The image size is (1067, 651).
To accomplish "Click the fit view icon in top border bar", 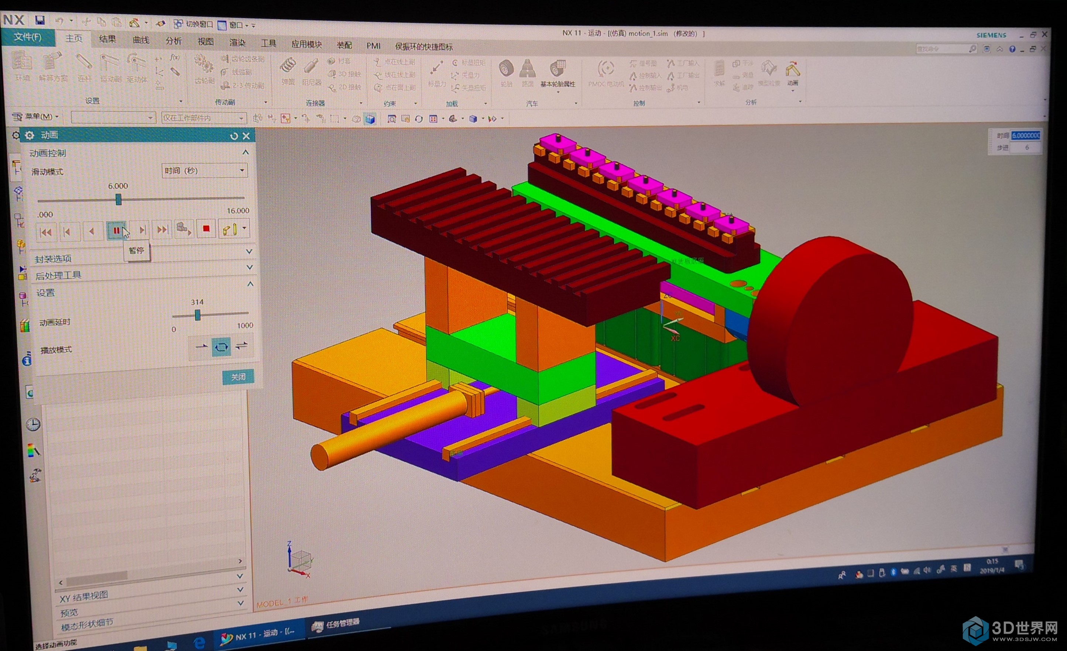I will tap(391, 119).
